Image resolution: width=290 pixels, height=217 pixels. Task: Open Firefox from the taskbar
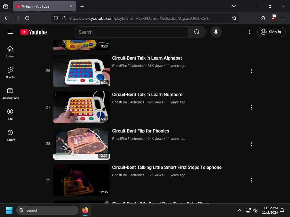(85, 210)
